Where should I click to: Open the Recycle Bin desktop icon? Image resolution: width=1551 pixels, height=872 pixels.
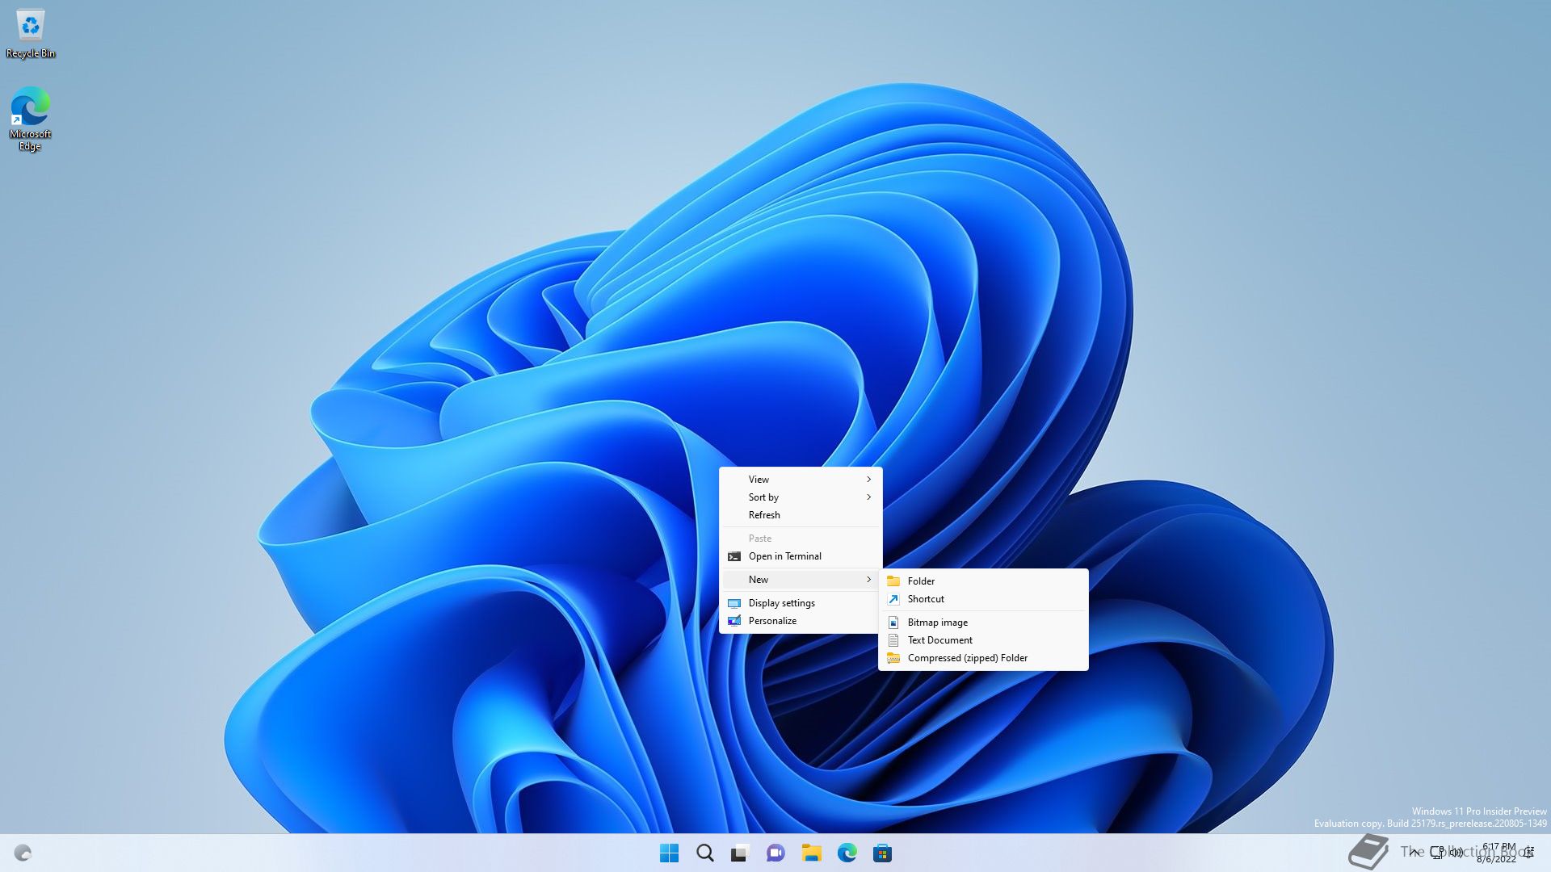point(31,34)
